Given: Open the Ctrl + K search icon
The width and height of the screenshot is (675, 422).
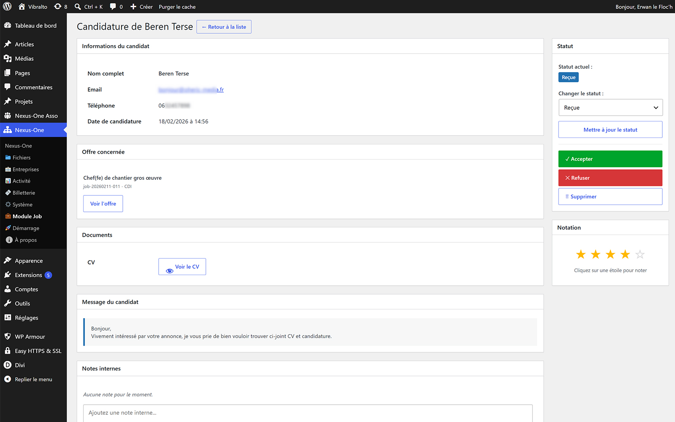Looking at the screenshot, I should coord(78,7).
